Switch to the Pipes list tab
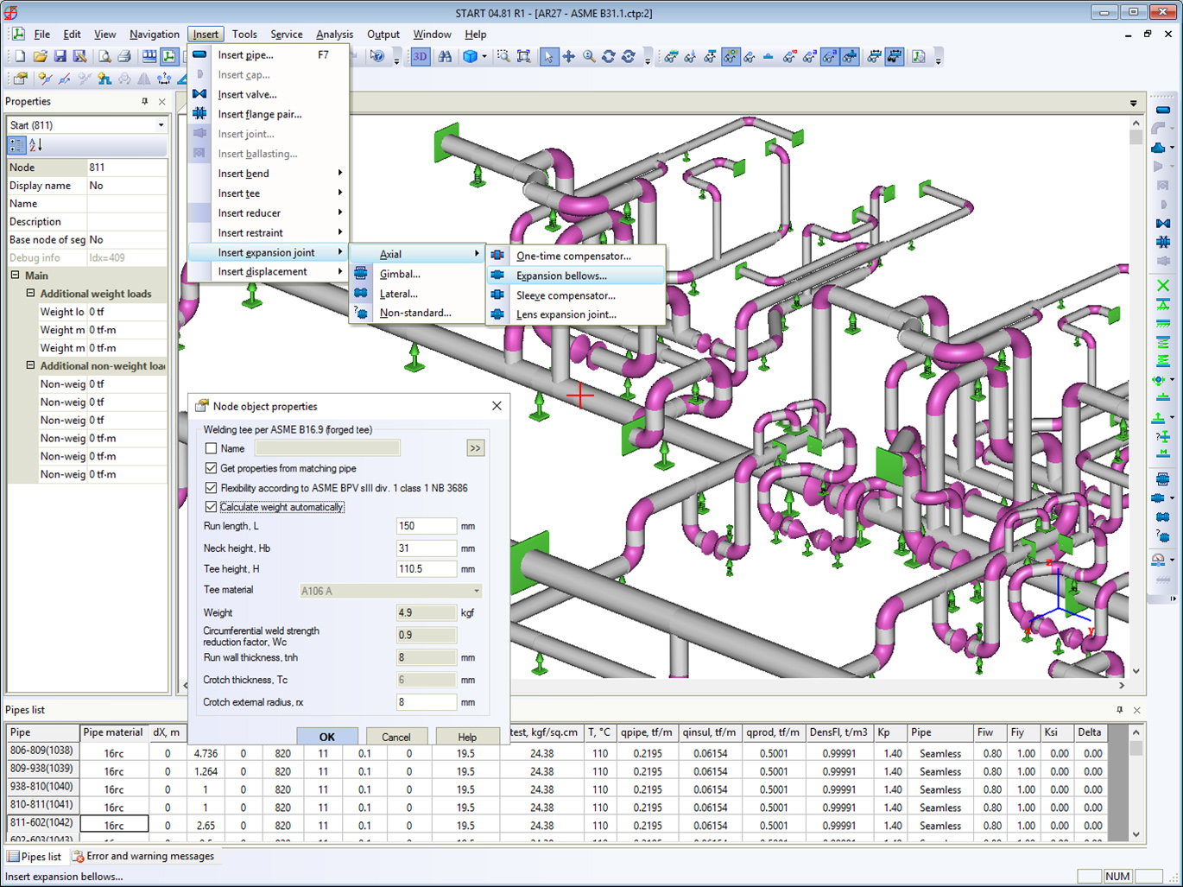This screenshot has height=887, width=1183. click(35, 857)
